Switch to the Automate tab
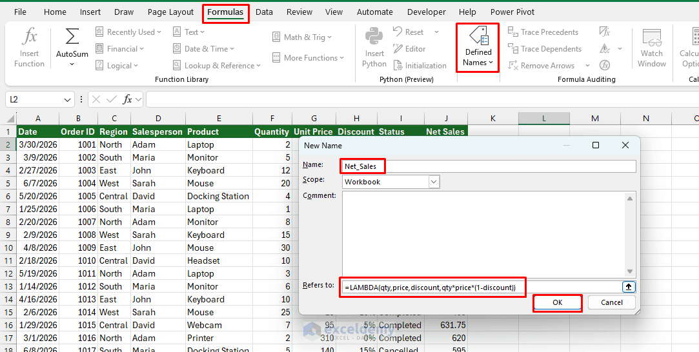The width and height of the screenshot is (699, 352). coord(375,12)
